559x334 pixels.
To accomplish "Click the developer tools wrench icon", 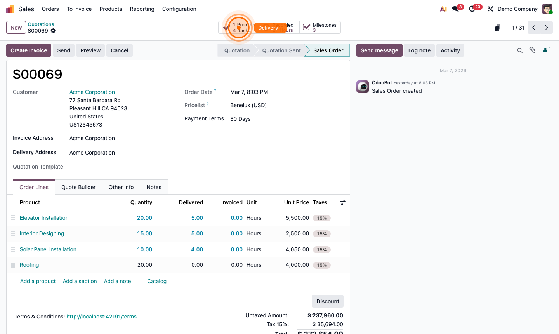I will [490, 9].
